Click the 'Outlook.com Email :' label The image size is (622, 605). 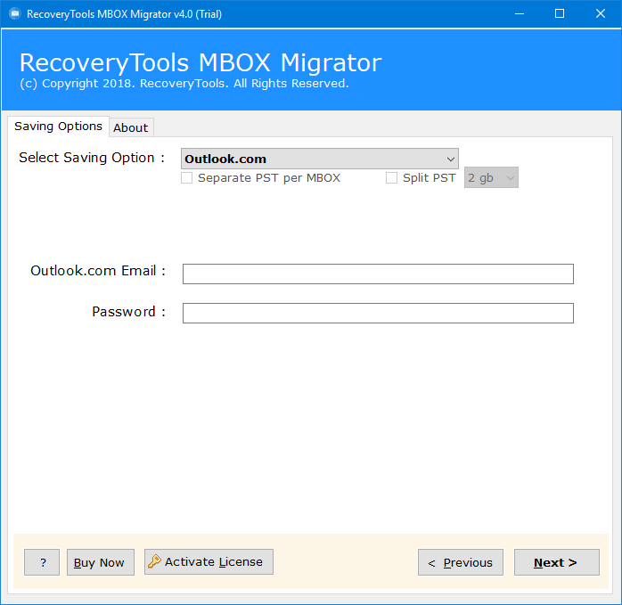pyautogui.click(x=98, y=271)
